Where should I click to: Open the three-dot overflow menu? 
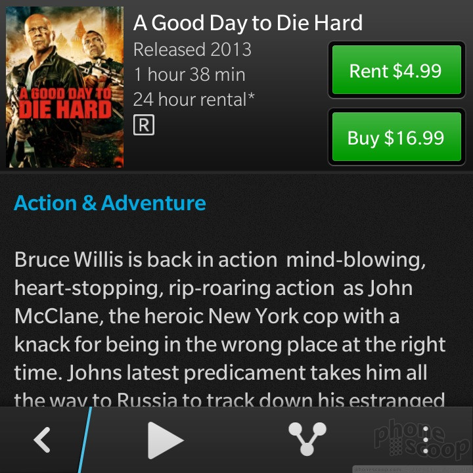coord(426,439)
